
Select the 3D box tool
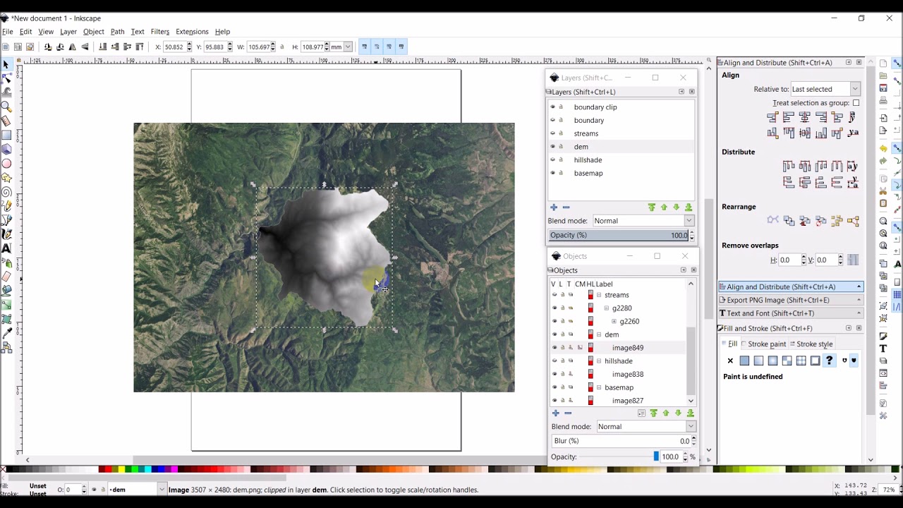pos(6,149)
